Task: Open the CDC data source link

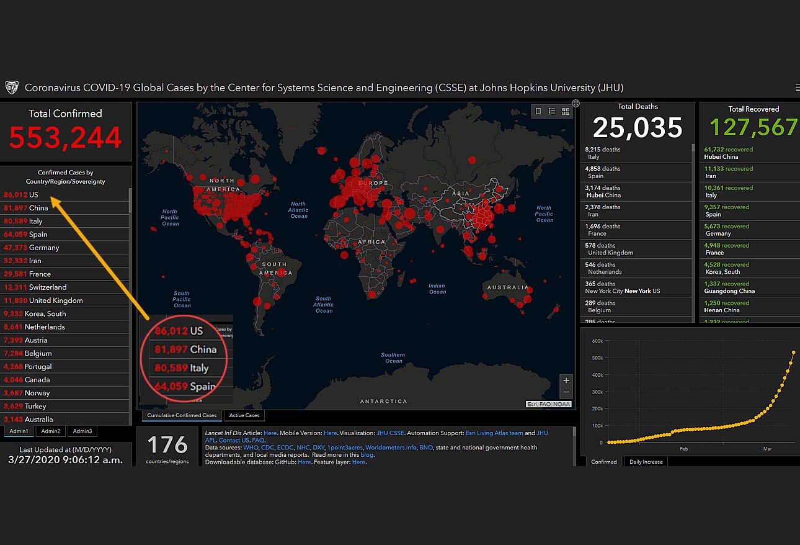Action: click(x=267, y=448)
